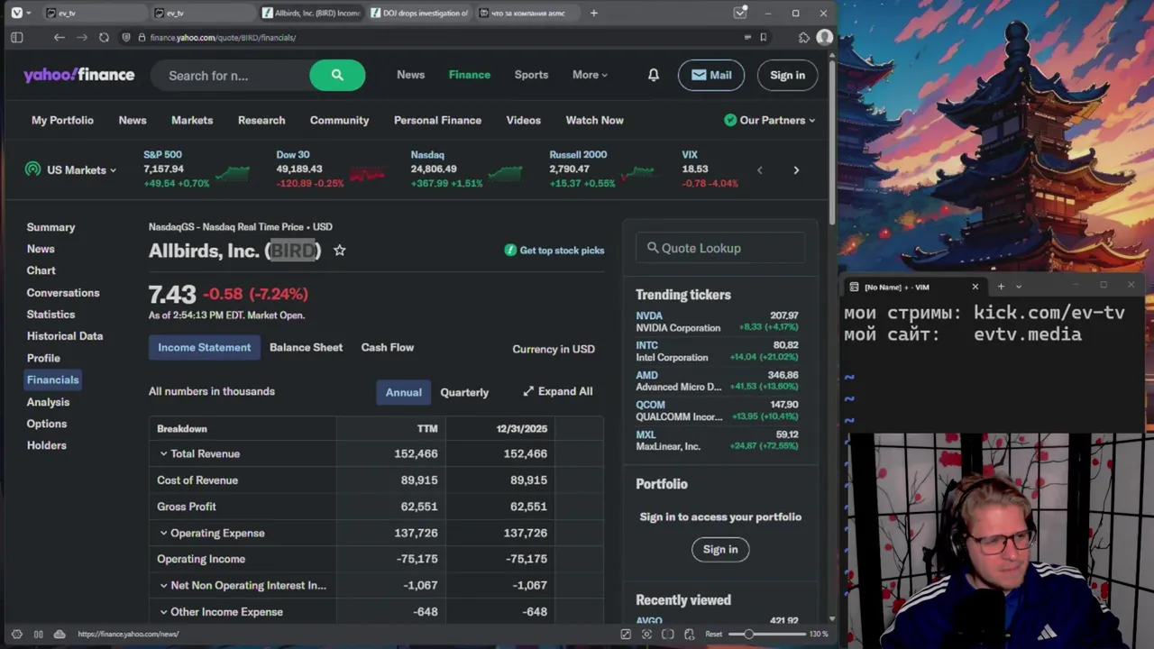Open Watch Now in the navigation bar
This screenshot has width=1154, height=649.
click(594, 120)
